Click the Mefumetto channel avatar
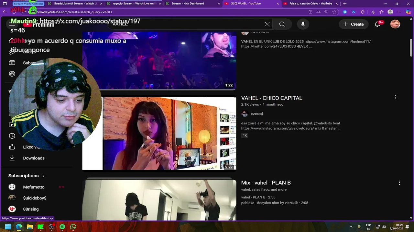Image resolution: width=414 pixels, height=232 pixels. [12, 187]
